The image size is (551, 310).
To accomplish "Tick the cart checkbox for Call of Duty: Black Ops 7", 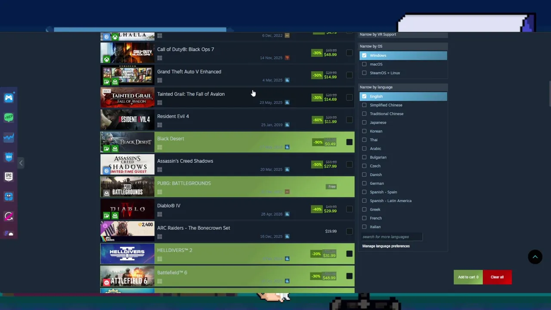I will [x=350, y=53].
